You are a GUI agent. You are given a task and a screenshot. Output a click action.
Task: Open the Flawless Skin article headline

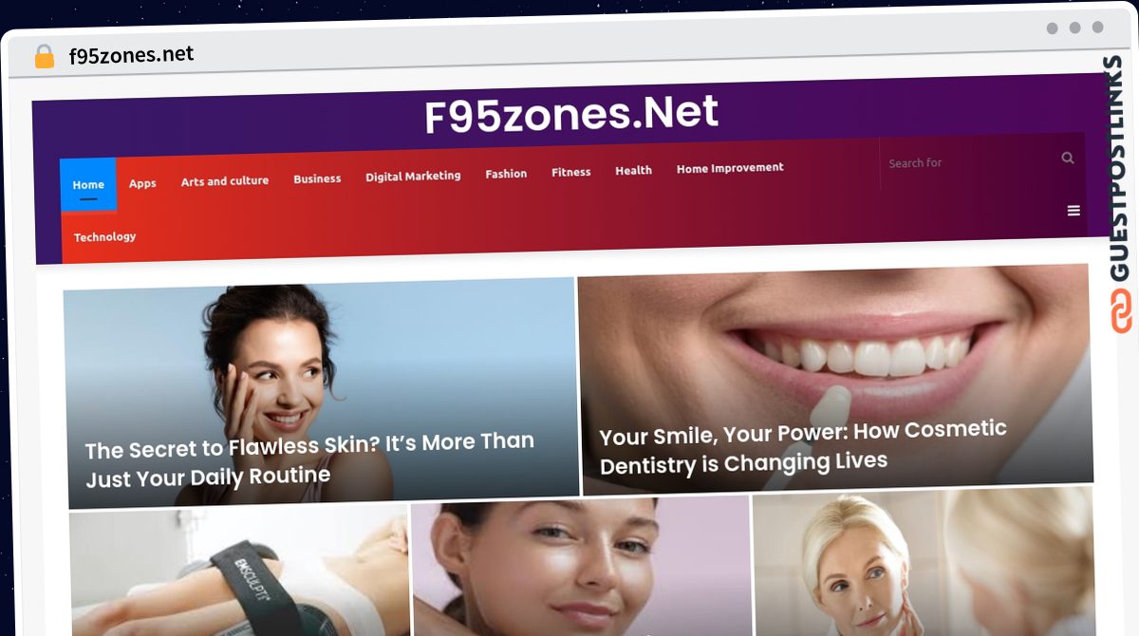click(x=310, y=459)
